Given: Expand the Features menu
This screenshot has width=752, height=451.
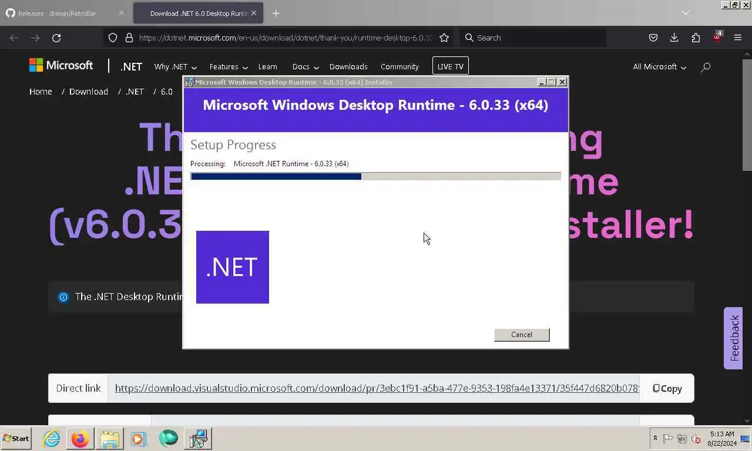Looking at the screenshot, I should [229, 67].
